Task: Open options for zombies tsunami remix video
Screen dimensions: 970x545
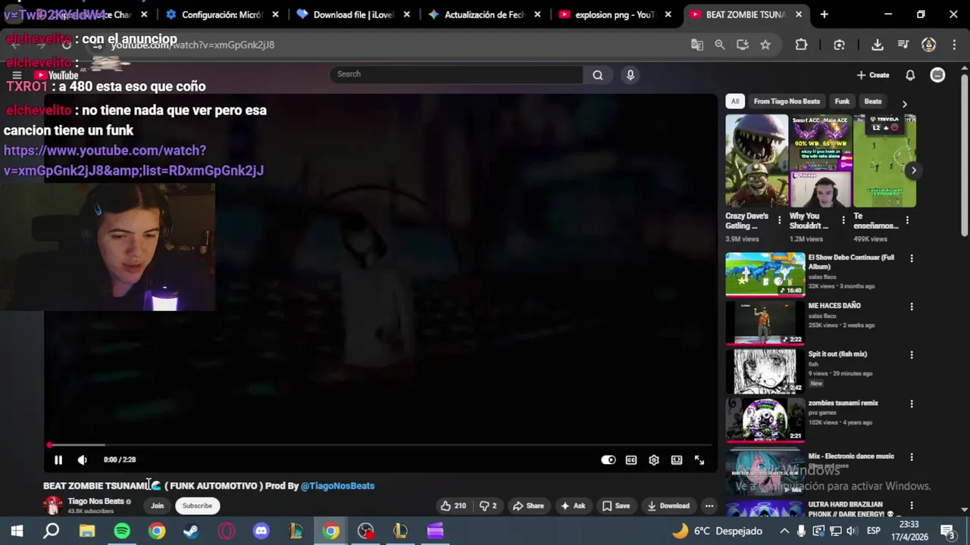Action: coord(912,404)
